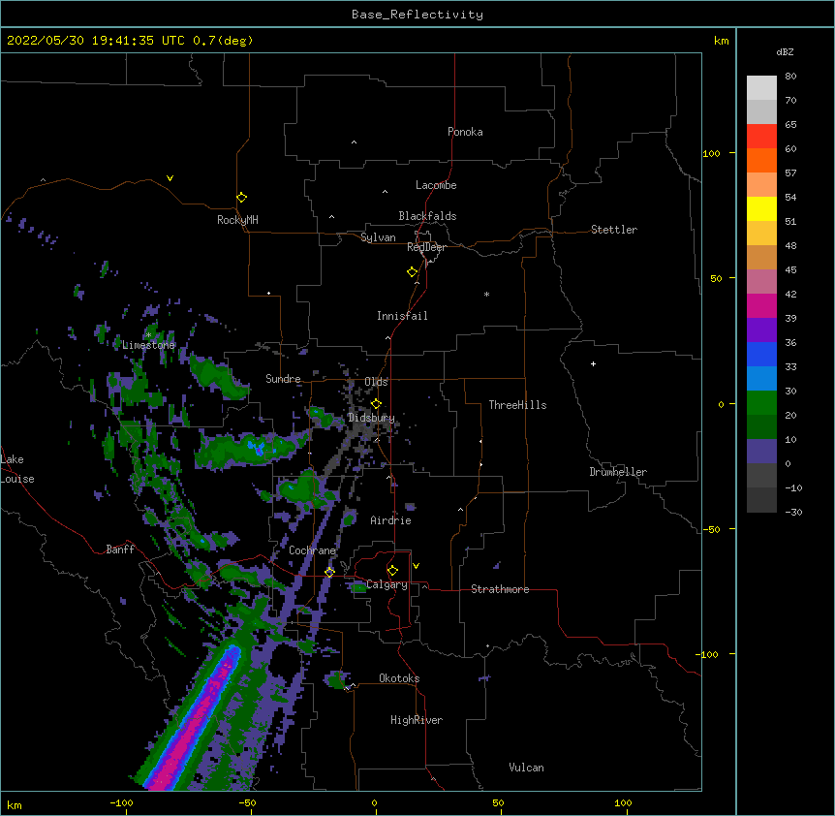Pick the orange 57-60 dBZ legend swatch

tap(761, 160)
